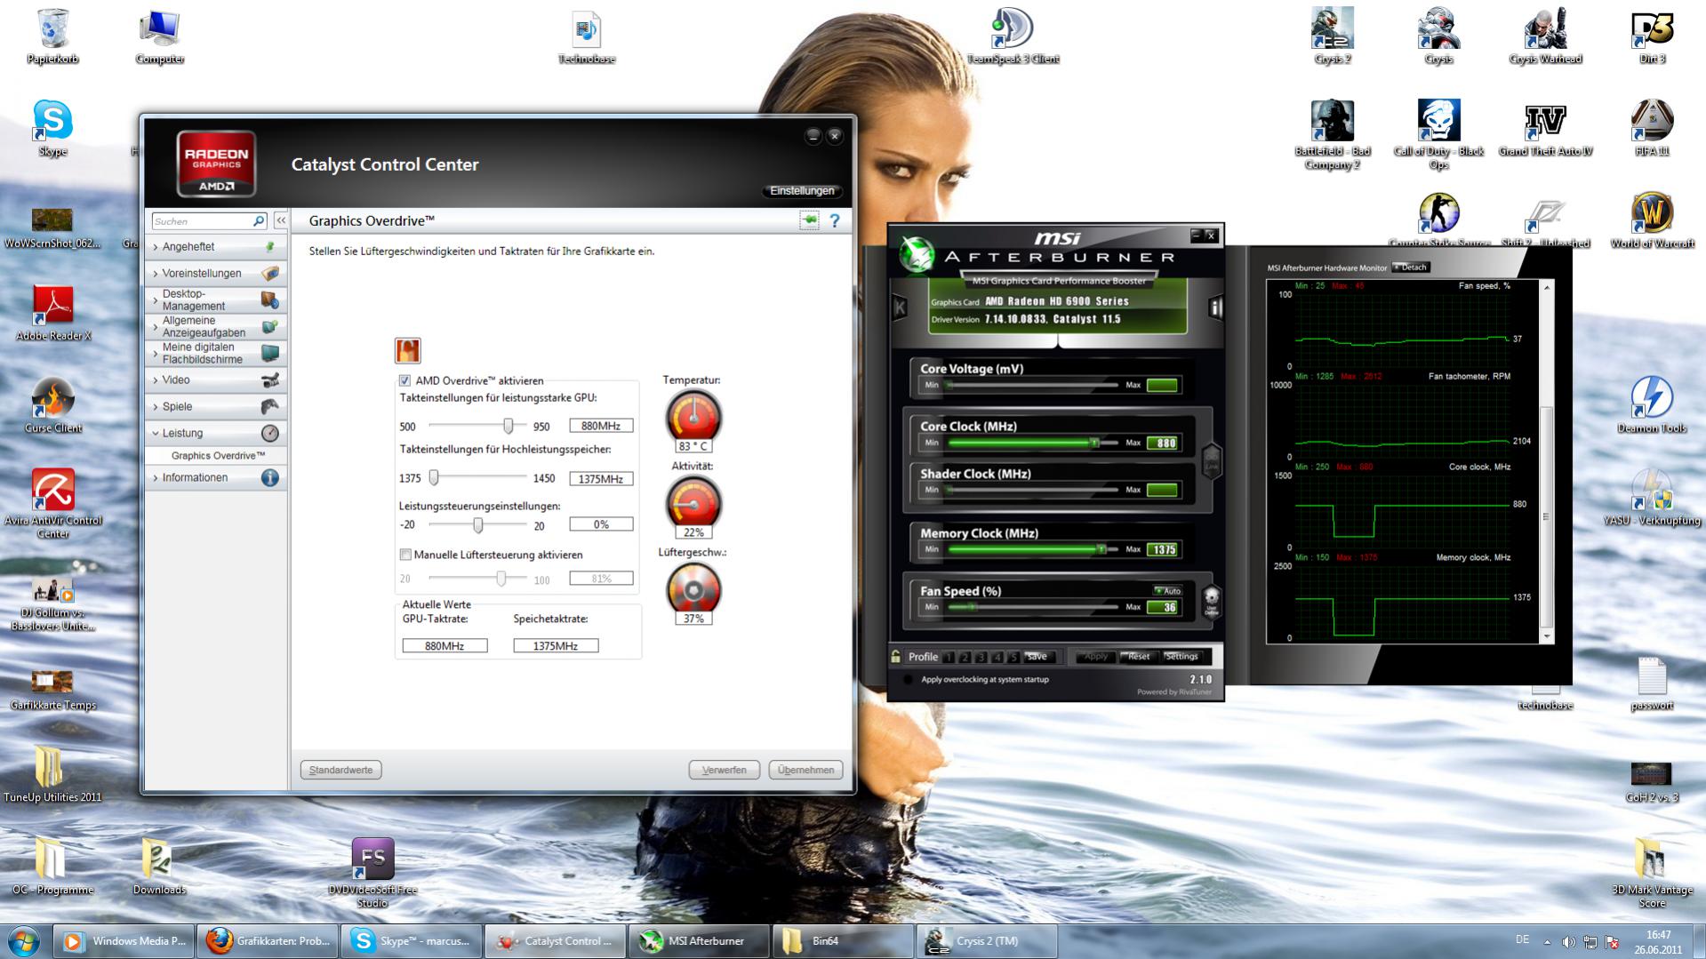This screenshot has width=1706, height=959.
Task: Open the Papierkorb desktop icon
Action: coord(52,37)
